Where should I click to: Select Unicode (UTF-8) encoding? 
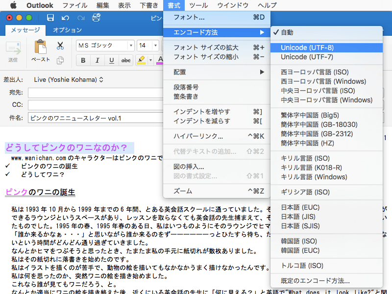click(326, 48)
